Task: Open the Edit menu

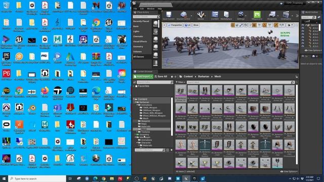Action: point(142,9)
